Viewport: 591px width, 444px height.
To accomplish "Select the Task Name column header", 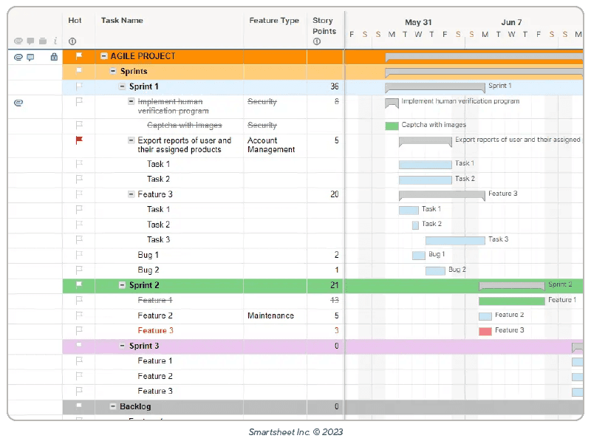I will click(x=122, y=21).
